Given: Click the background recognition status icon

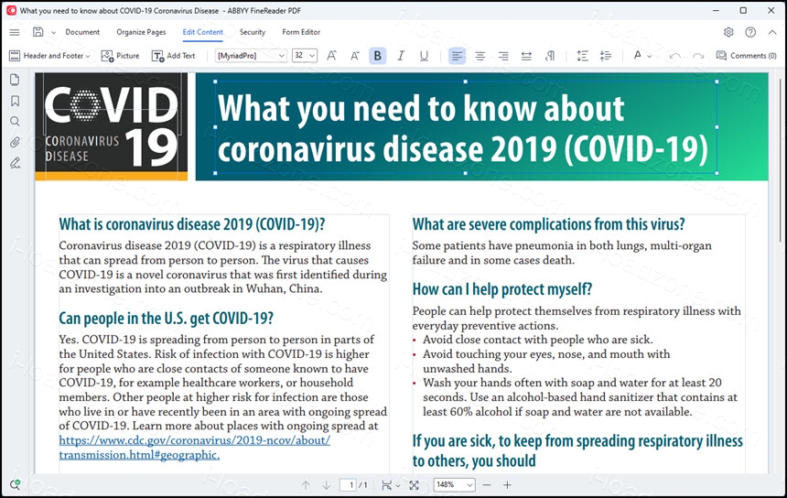Looking at the screenshot, I should (15, 484).
